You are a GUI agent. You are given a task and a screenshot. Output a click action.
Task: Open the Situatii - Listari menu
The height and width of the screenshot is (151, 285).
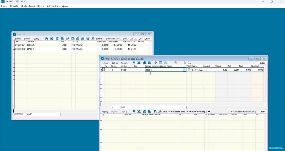(28, 6)
